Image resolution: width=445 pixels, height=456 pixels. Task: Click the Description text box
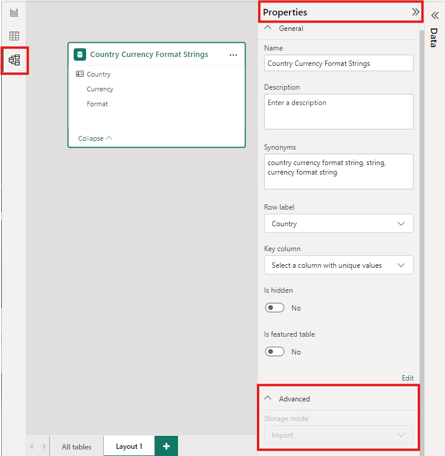pos(339,112)
